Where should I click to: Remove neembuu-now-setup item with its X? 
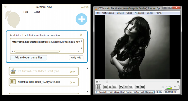click(x=71, y=82)
